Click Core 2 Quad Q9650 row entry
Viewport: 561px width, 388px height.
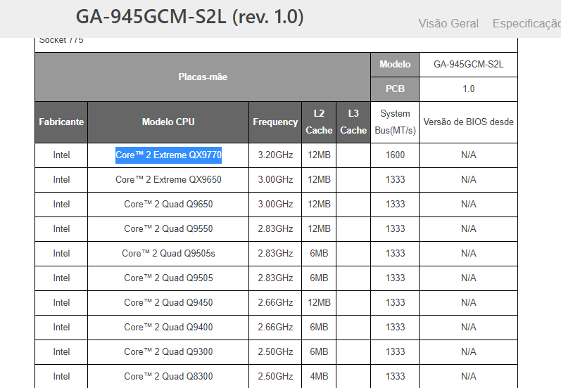[168, 205]
